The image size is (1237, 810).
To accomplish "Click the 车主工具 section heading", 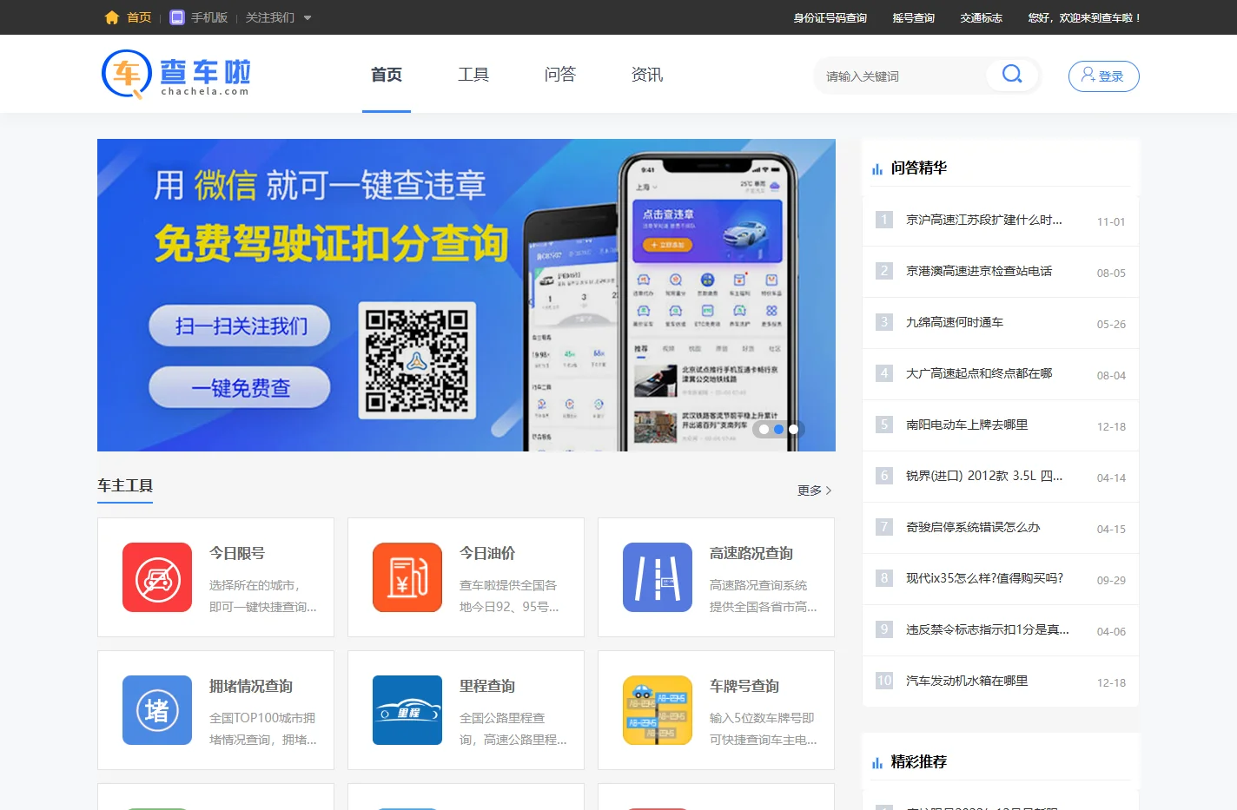I will pyautogui.click(x=125, y=485).
